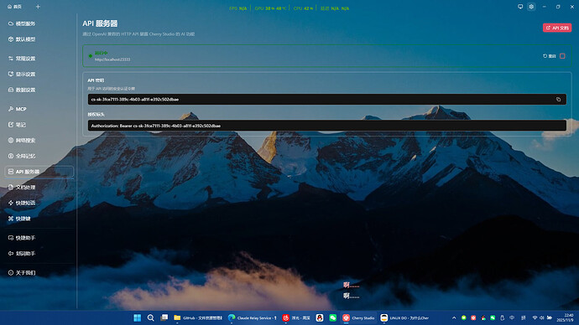Click Cherry Studio taskbar button
The image size is (579, 325).
coord(358,317)
